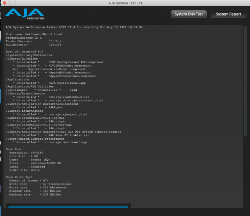Minimize the window with the yellow button

tap(10, 4)
